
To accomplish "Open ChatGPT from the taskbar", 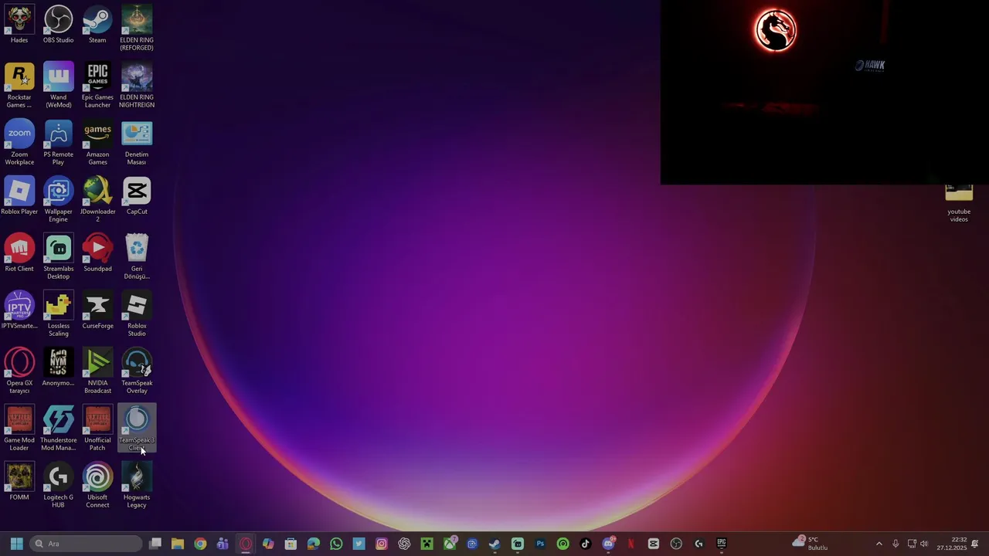I will coord(404,544).
